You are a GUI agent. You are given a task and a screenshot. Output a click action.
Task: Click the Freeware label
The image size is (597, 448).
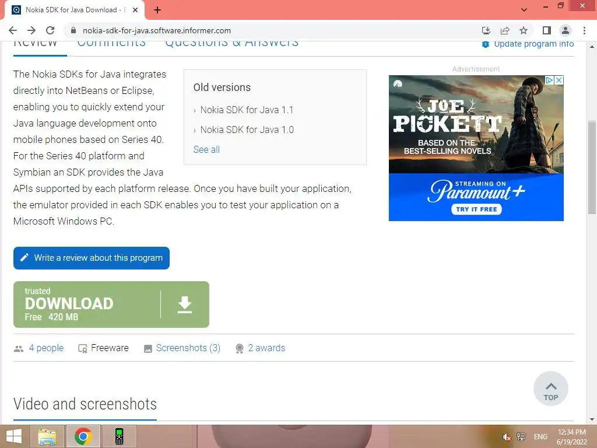point(110,348)
